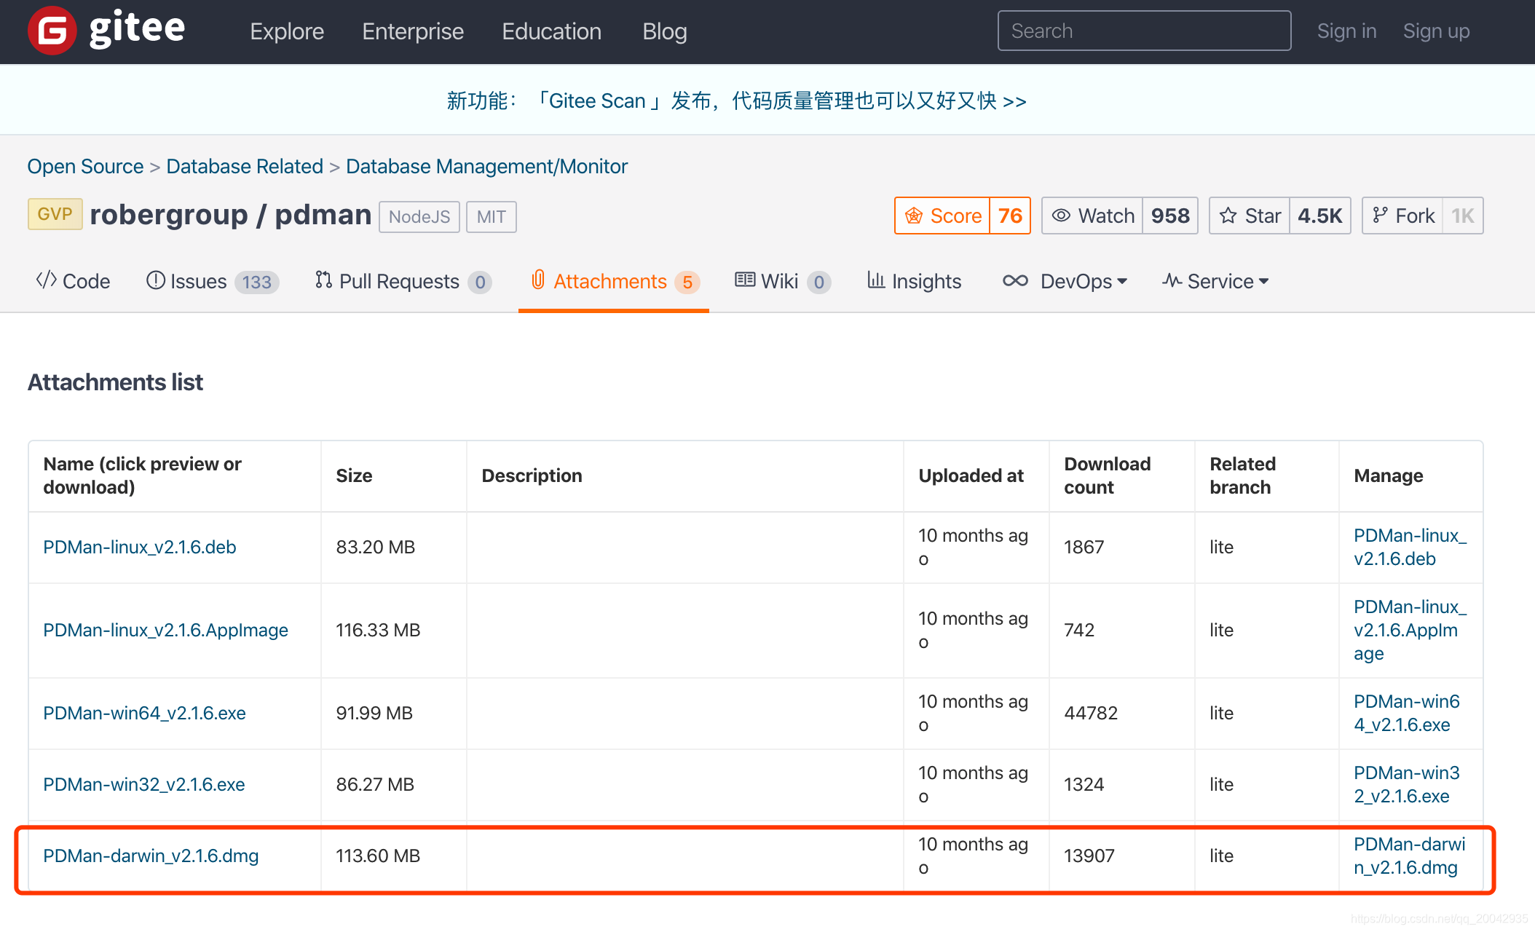This screenshot has width=1535, height=932.
Task: Expand the Service dropdown menu
Action: coord(1215,281)
